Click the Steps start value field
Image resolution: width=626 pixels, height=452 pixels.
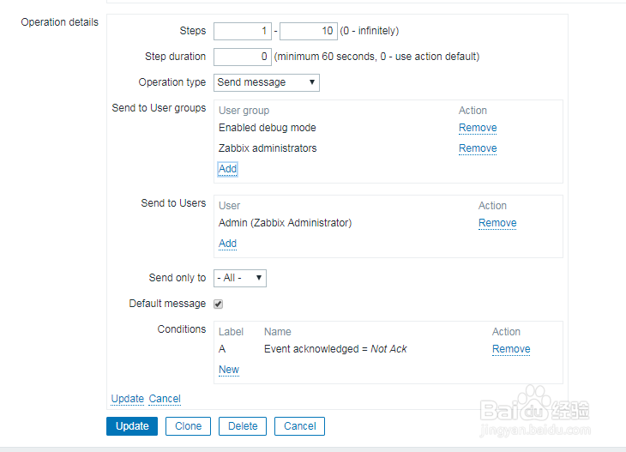pyautogui.click(x=242, y=31)
